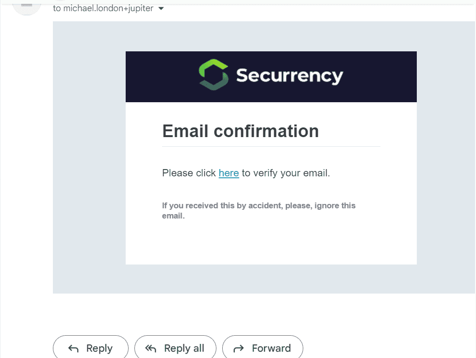This screenshot has height=358, width=476.
Task: Click the word "email." ending the gray note
Action: pos(173,216)
